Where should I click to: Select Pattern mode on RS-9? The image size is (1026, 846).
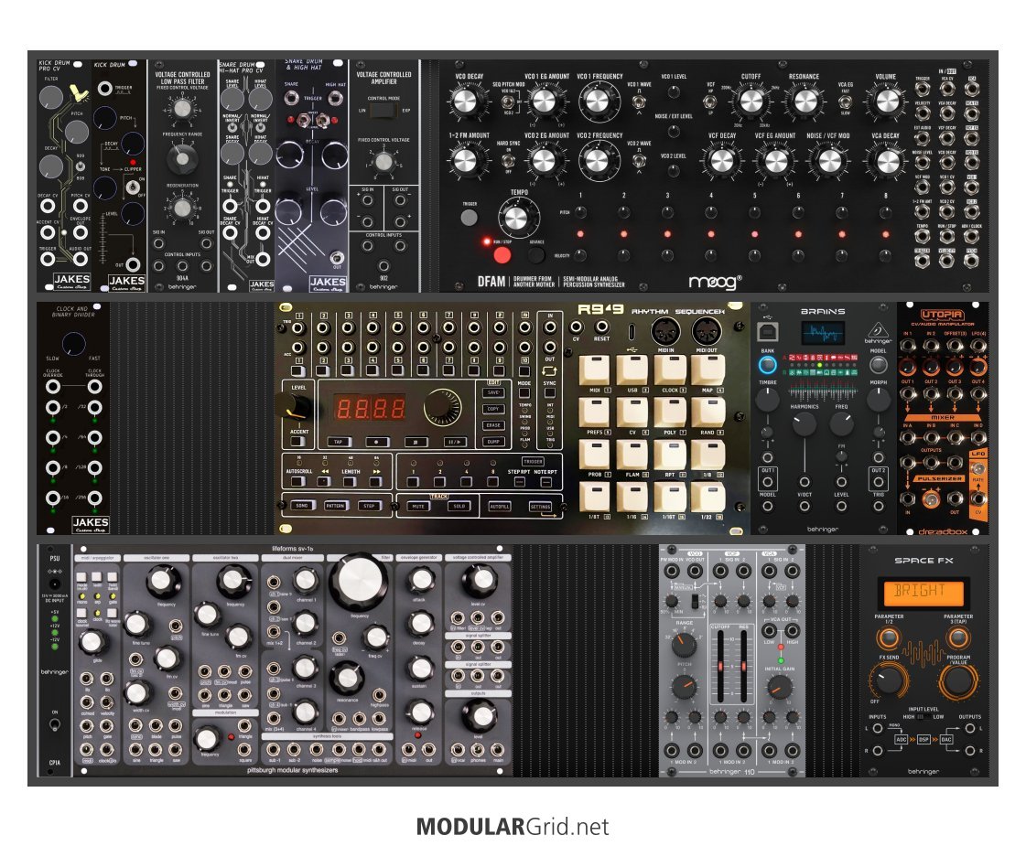335,506
